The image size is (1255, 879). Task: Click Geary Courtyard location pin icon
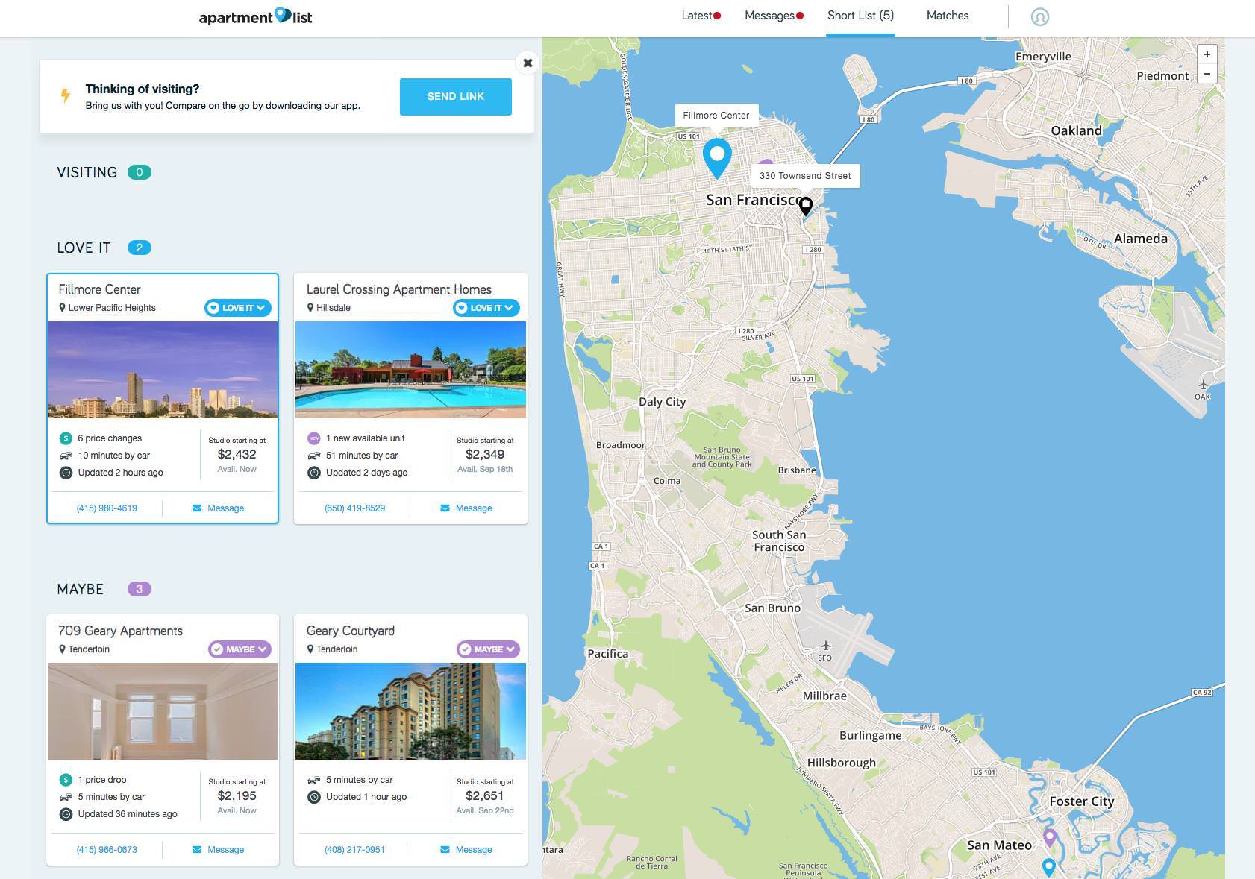coord(310,649)
